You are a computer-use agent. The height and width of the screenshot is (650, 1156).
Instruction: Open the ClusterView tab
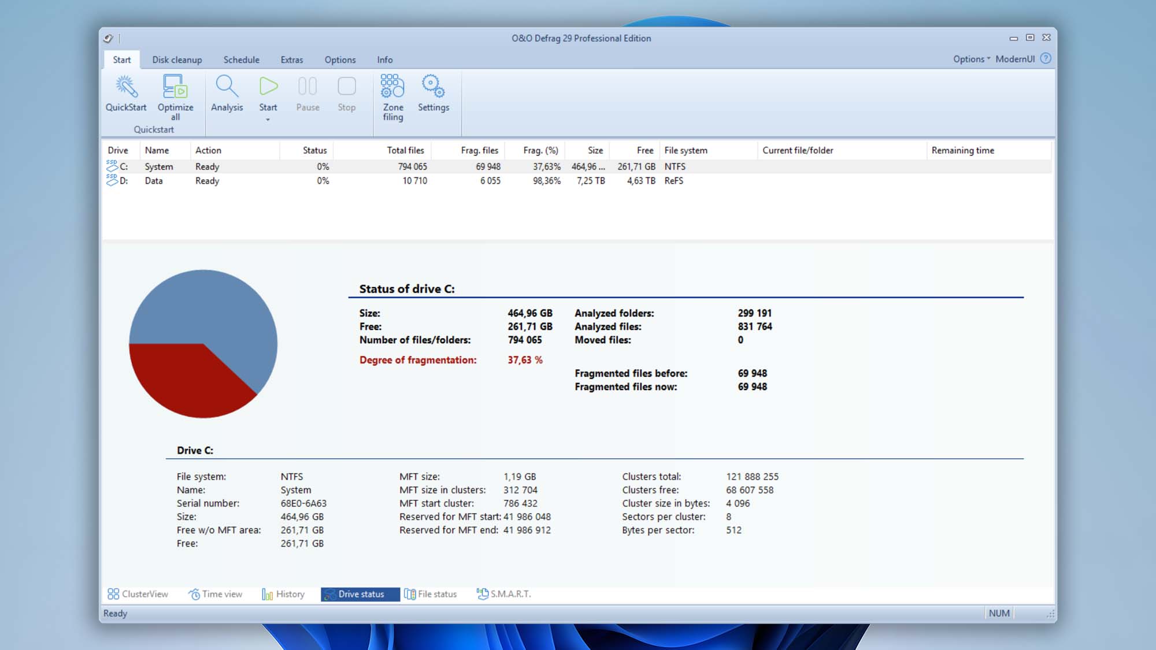click(138, 594)
